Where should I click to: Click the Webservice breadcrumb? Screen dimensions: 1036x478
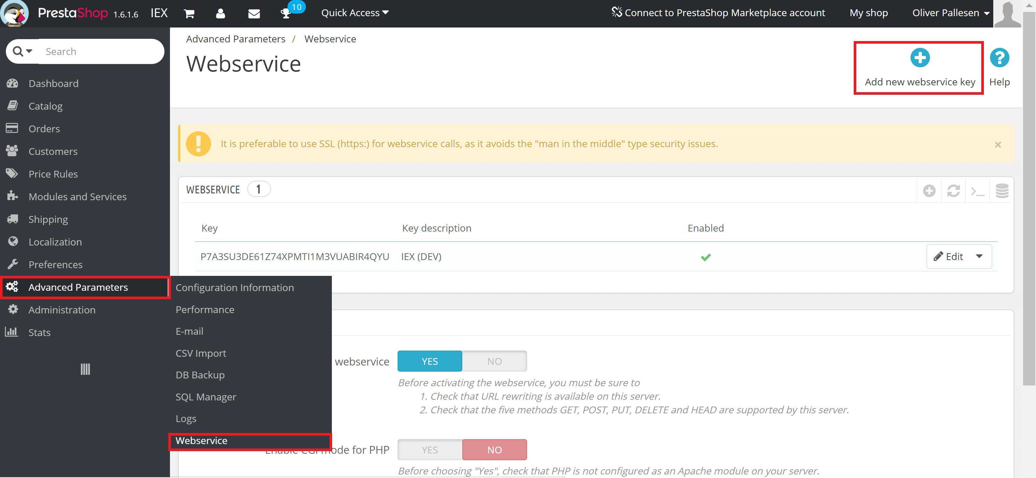pyautogui.click(x=330, y=39)
